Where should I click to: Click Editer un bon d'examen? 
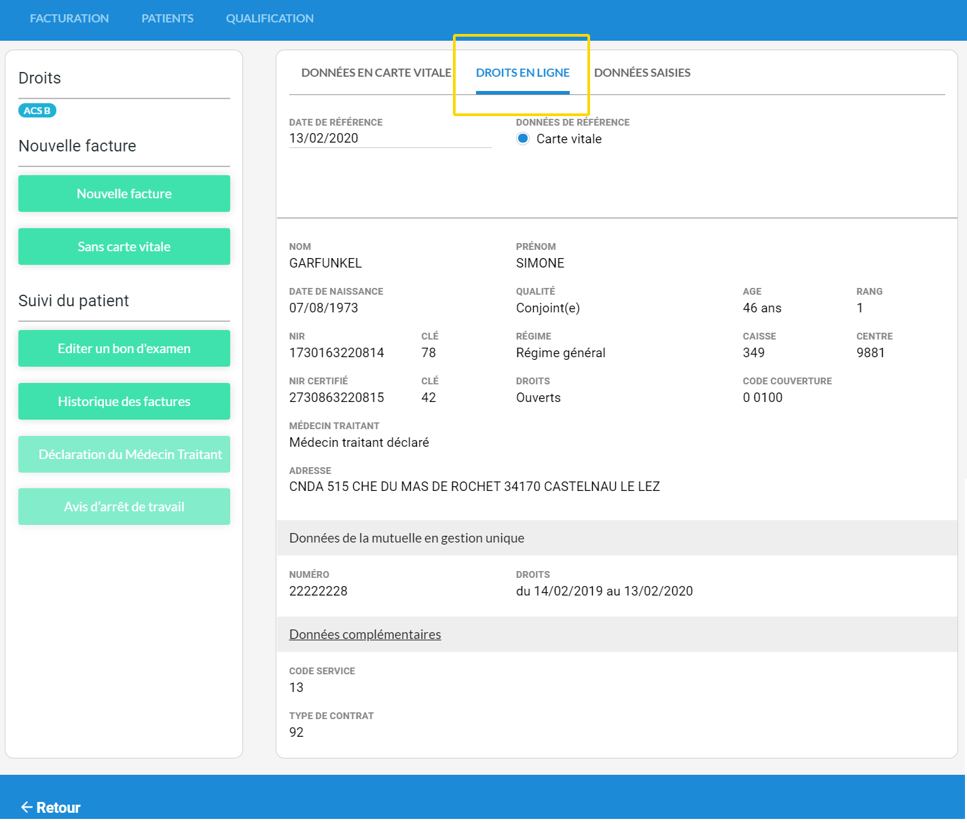pyautogui.click(x=124, y=348)
